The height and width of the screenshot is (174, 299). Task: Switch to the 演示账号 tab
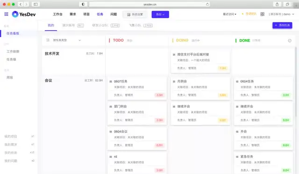point(73,25)
